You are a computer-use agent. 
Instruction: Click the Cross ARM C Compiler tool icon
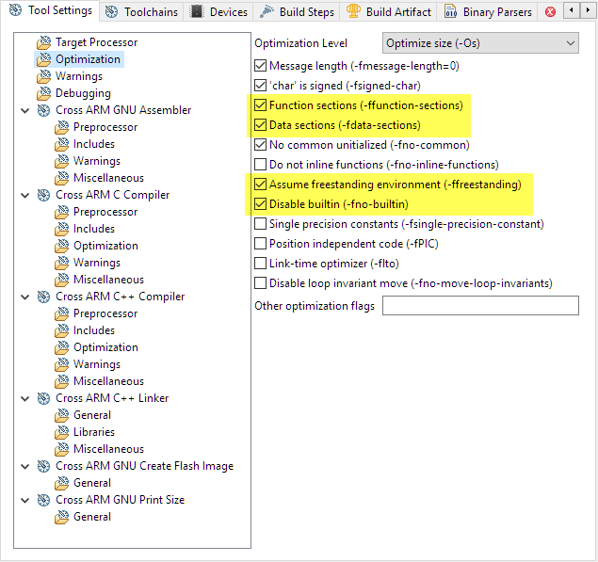pyautogui.click(x=43, y=195)
